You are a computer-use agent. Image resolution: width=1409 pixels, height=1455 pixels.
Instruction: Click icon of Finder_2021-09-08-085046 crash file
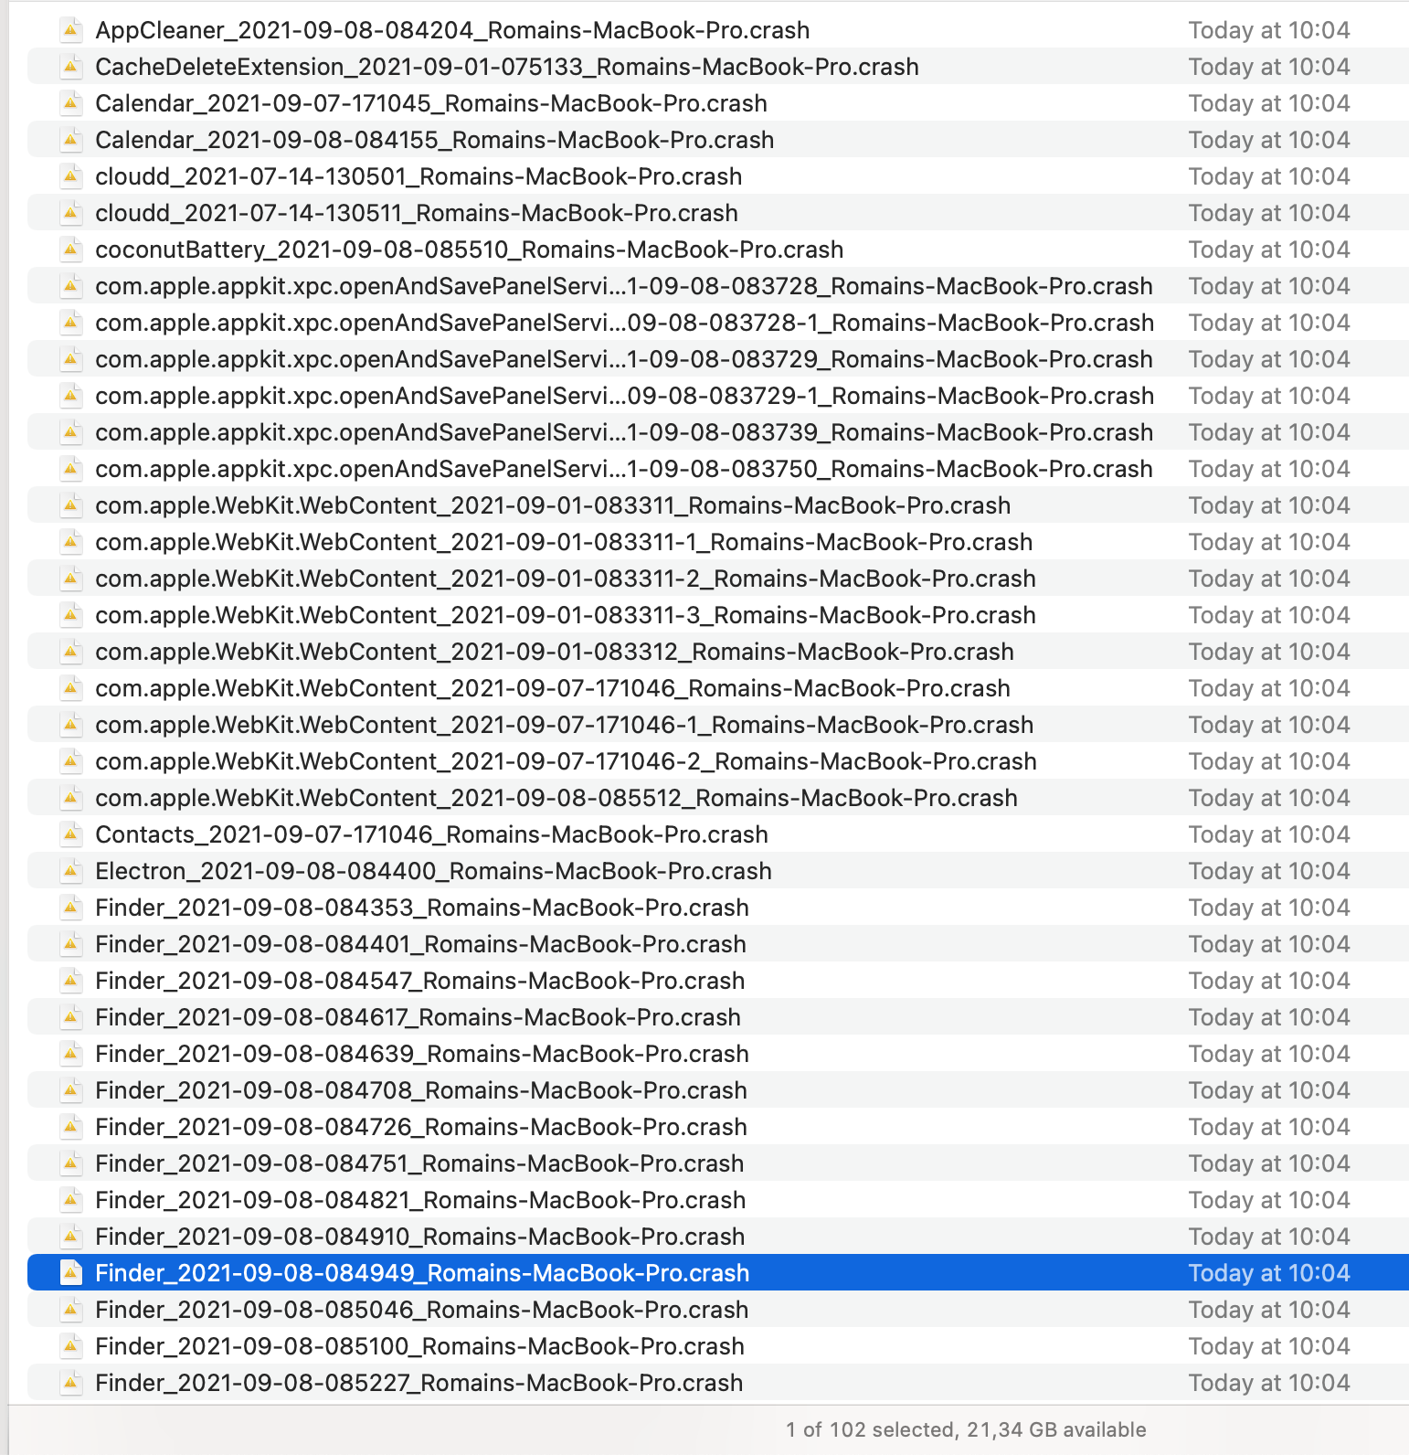coord(70,1310)
